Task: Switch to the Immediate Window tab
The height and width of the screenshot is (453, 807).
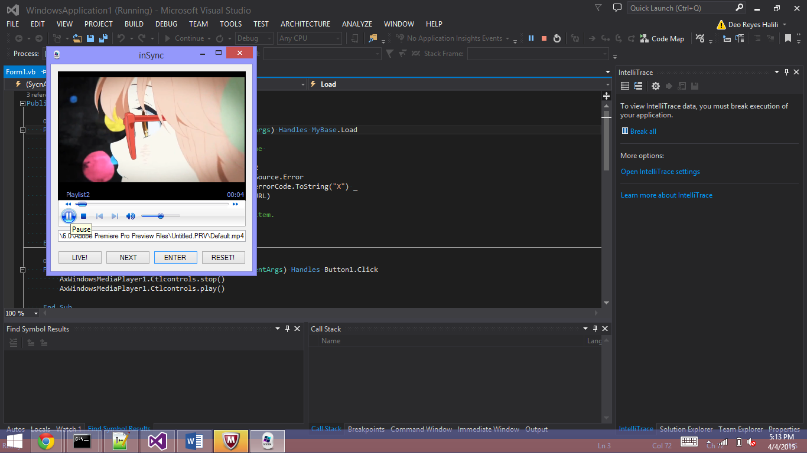Action: click(x=489, y=429)
